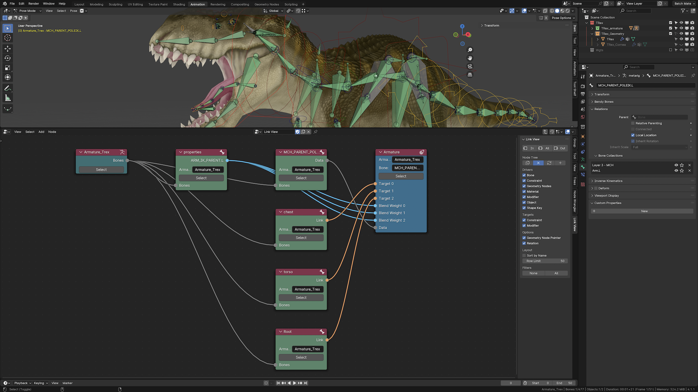
Task: Adjust the Row Limit slider field
Action: pyautogui.click(x=545, y=261)
